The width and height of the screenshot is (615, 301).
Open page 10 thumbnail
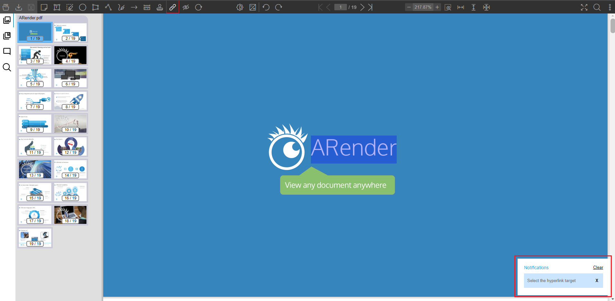click(70, 123)
